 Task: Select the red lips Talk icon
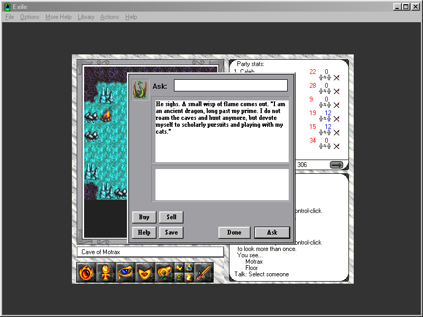click(144, 272)
